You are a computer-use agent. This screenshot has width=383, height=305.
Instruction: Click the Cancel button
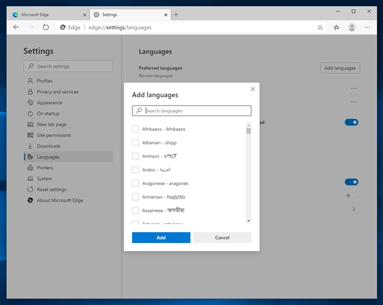(222, 237)
